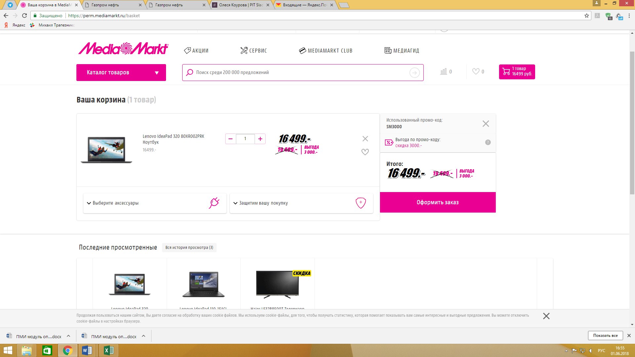
Task: Open the Chrome menu (three dots)
Action: pyautogui.click(x=629, y=16)
